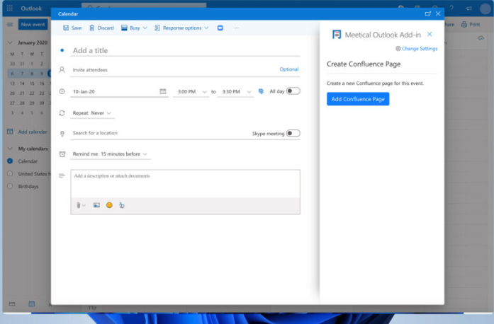This screenshot has height=324, width=494.
Task: Open the 3:00 PM start time dropdown
Action: (x=191, y=91)
